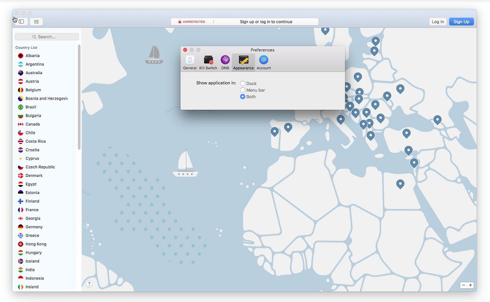This screenshot has height=302, width=490.
Task: Click the Chile flag icon
Action: click(x=21, y=133)
